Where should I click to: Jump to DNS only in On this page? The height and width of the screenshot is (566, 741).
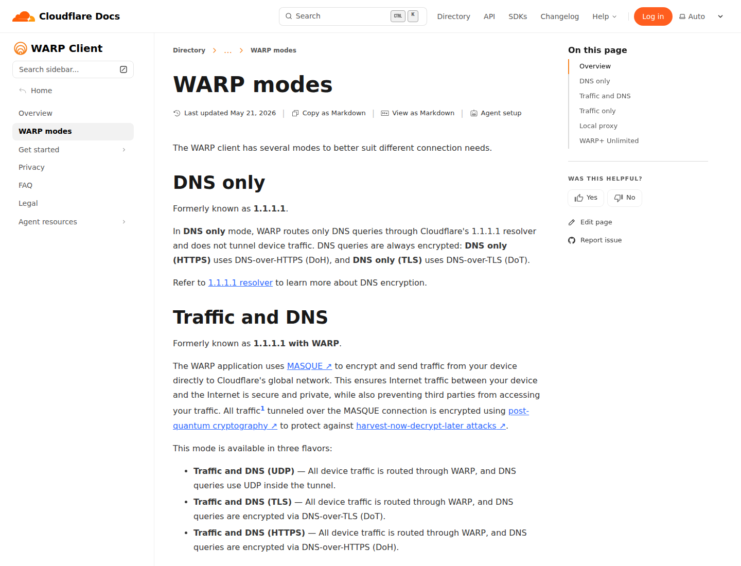[x=594, y=81]
